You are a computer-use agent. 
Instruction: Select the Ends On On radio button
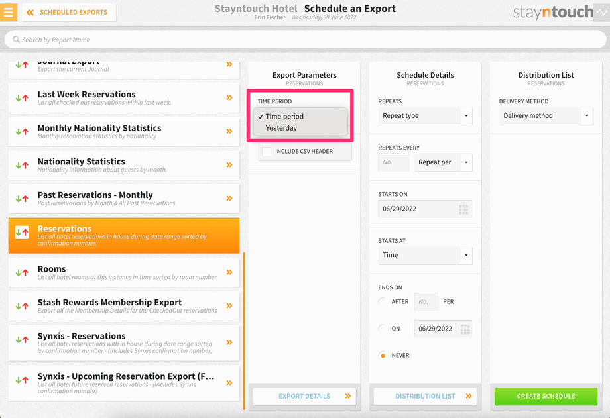(383, 329)
